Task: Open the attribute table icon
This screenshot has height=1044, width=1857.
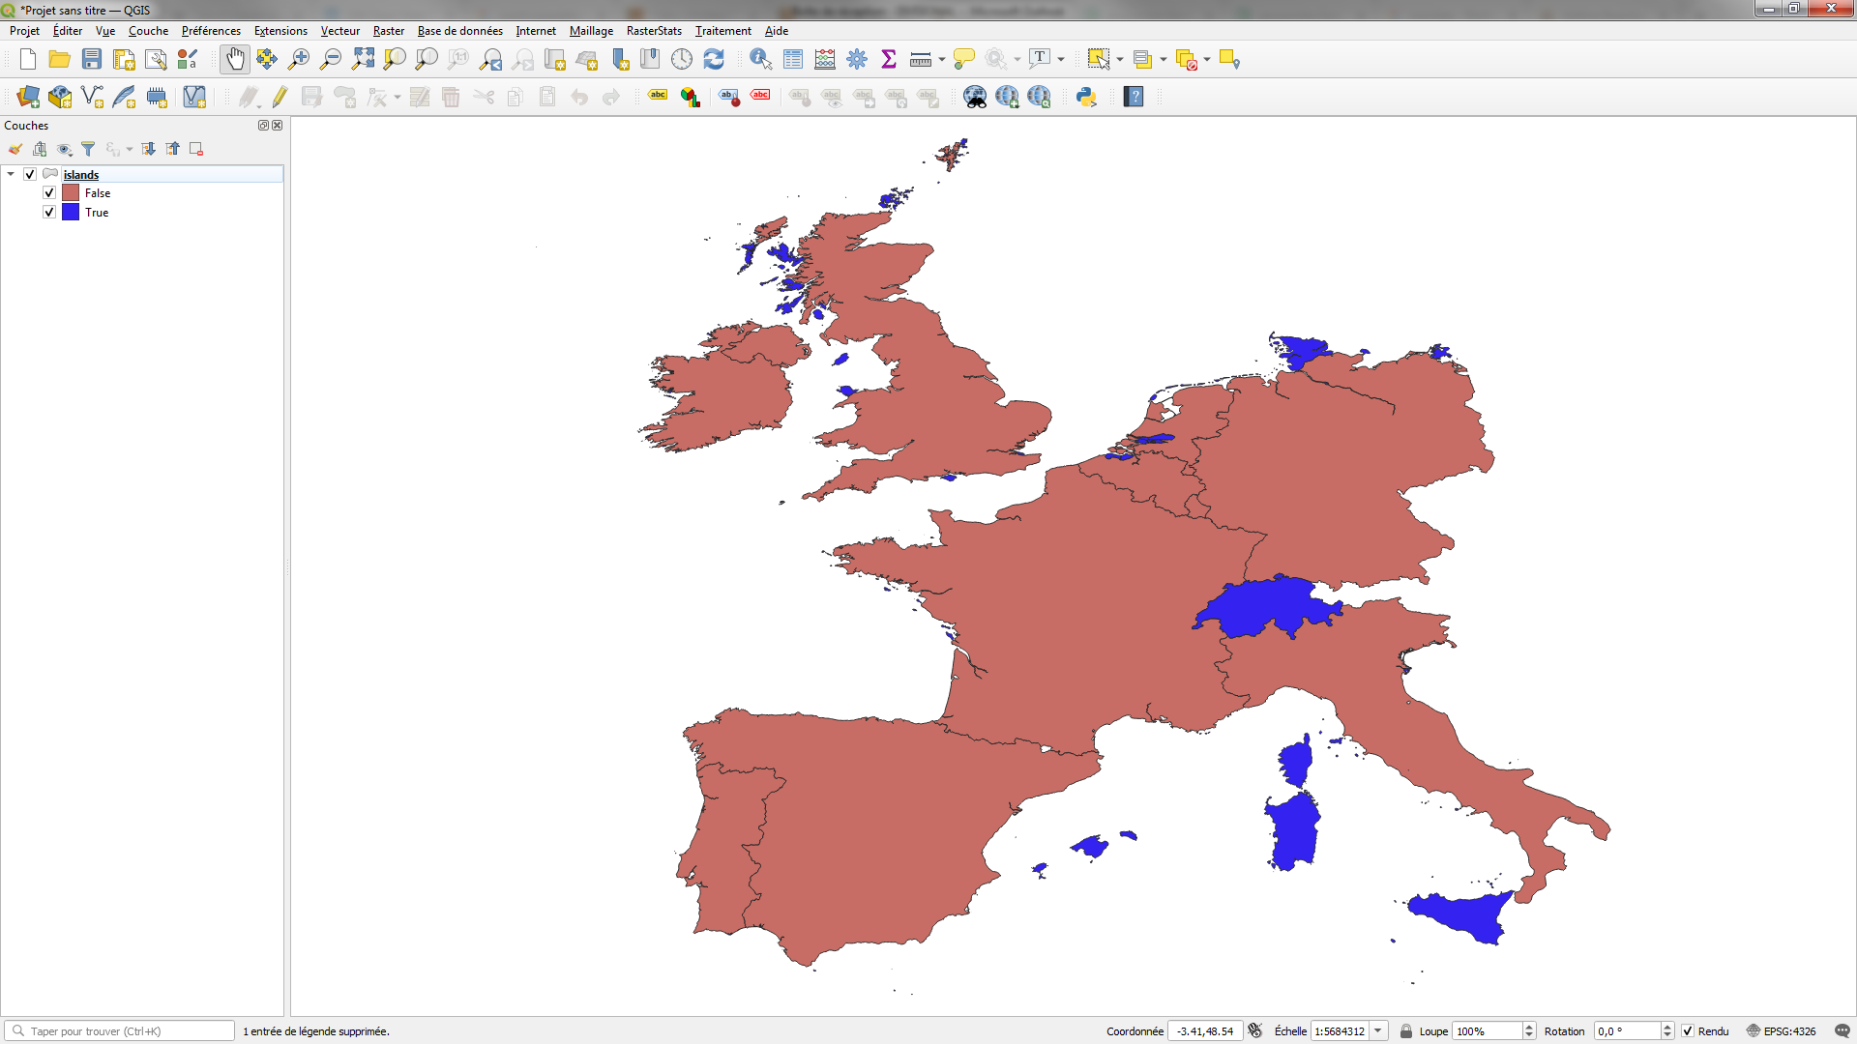Action: (x=793, y=60)
